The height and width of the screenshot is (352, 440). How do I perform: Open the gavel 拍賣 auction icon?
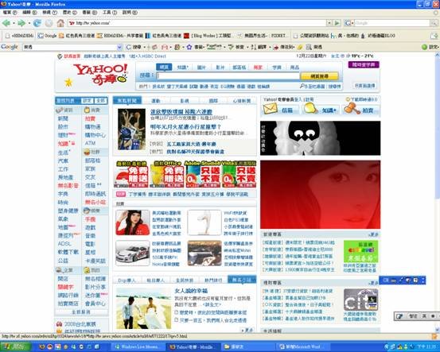[352, 108]
